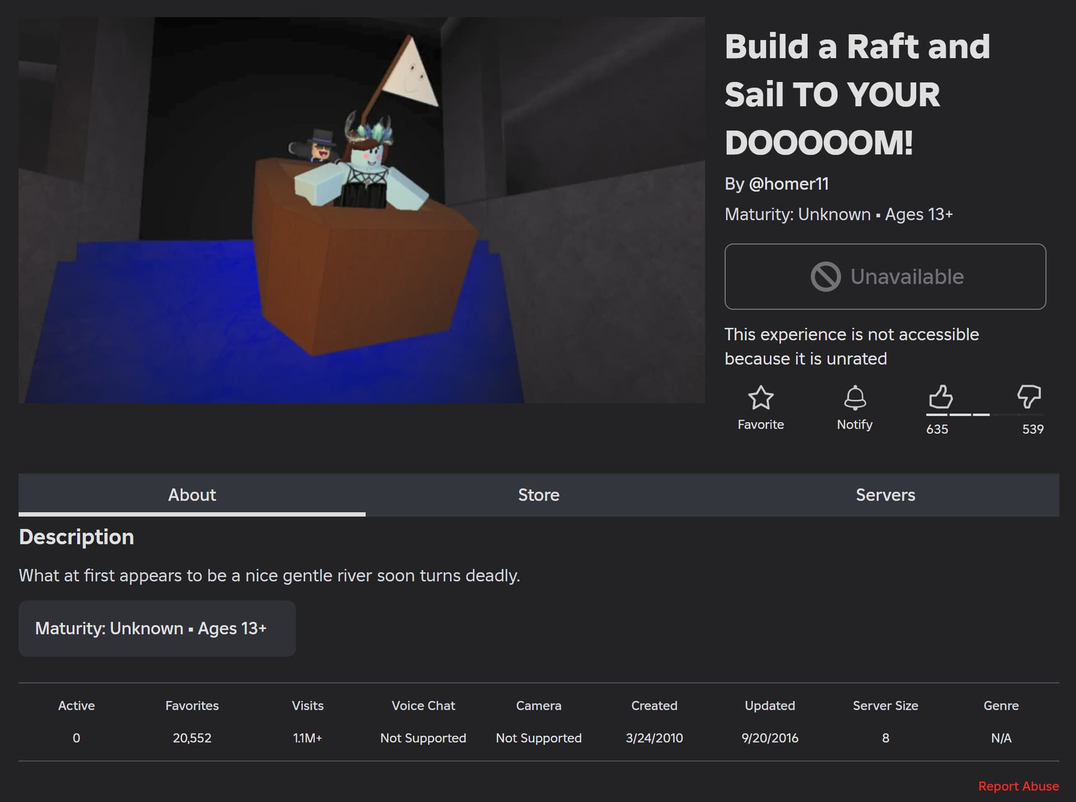The width and height of the screenshot is (1076, 802).
Task: Like the experience with thumbs up
Action: [940, 397]
